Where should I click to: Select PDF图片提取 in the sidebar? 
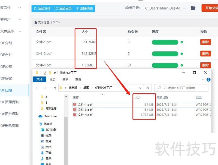click(x=9, y=114)
